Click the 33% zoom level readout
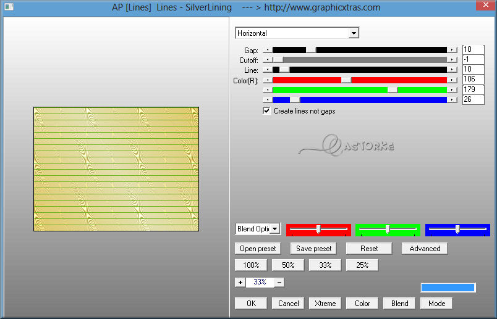Viewport: 497px width, 319px height. (260, 282)
